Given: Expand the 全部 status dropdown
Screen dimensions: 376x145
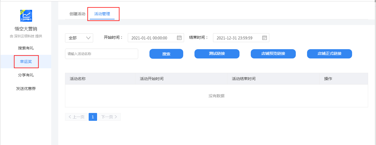Looking at the screenshot, I should pos(79,38).
